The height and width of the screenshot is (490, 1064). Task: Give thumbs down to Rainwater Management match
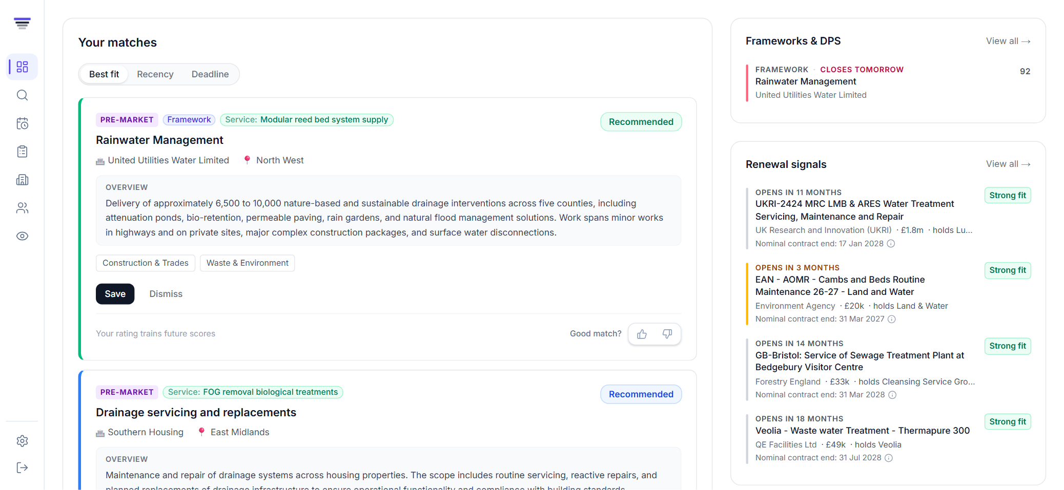coord(667,334)
